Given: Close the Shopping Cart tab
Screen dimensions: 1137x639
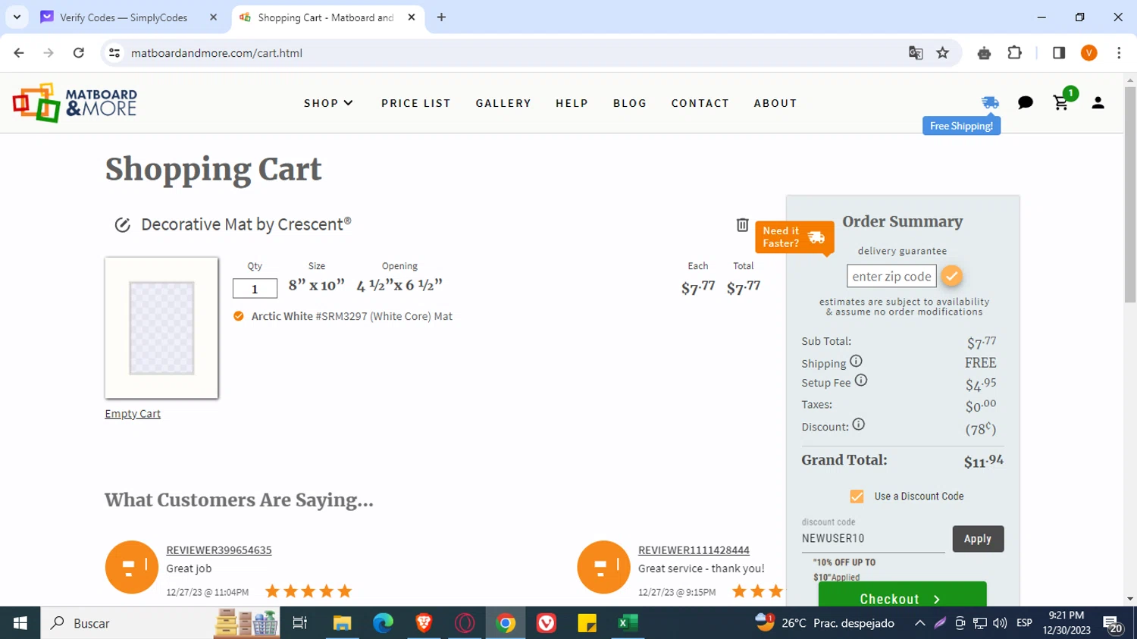Looking at the screenshot, I should pyautogui.click(x=412, y=17).
